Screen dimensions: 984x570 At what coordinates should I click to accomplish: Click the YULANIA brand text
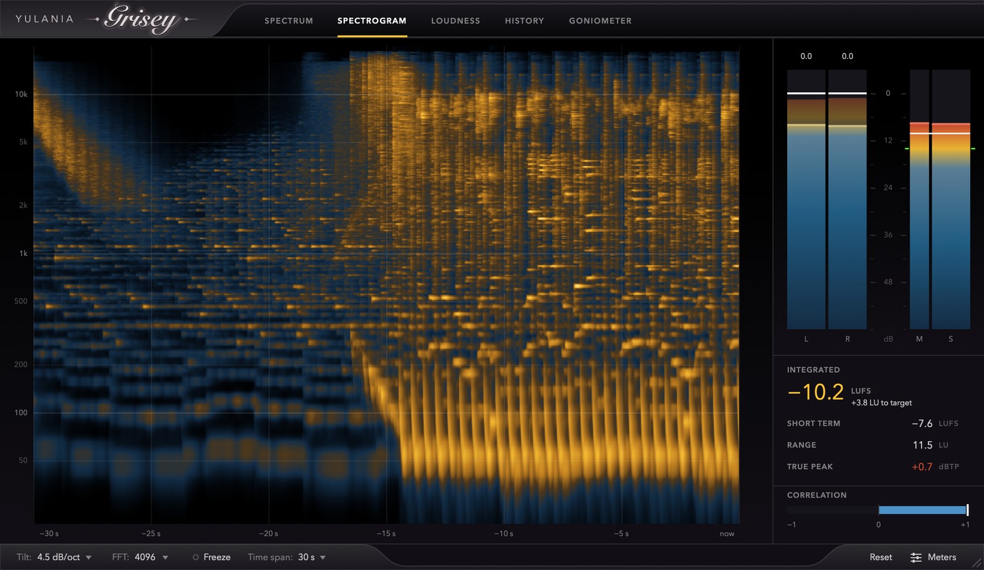click(44, 19)
